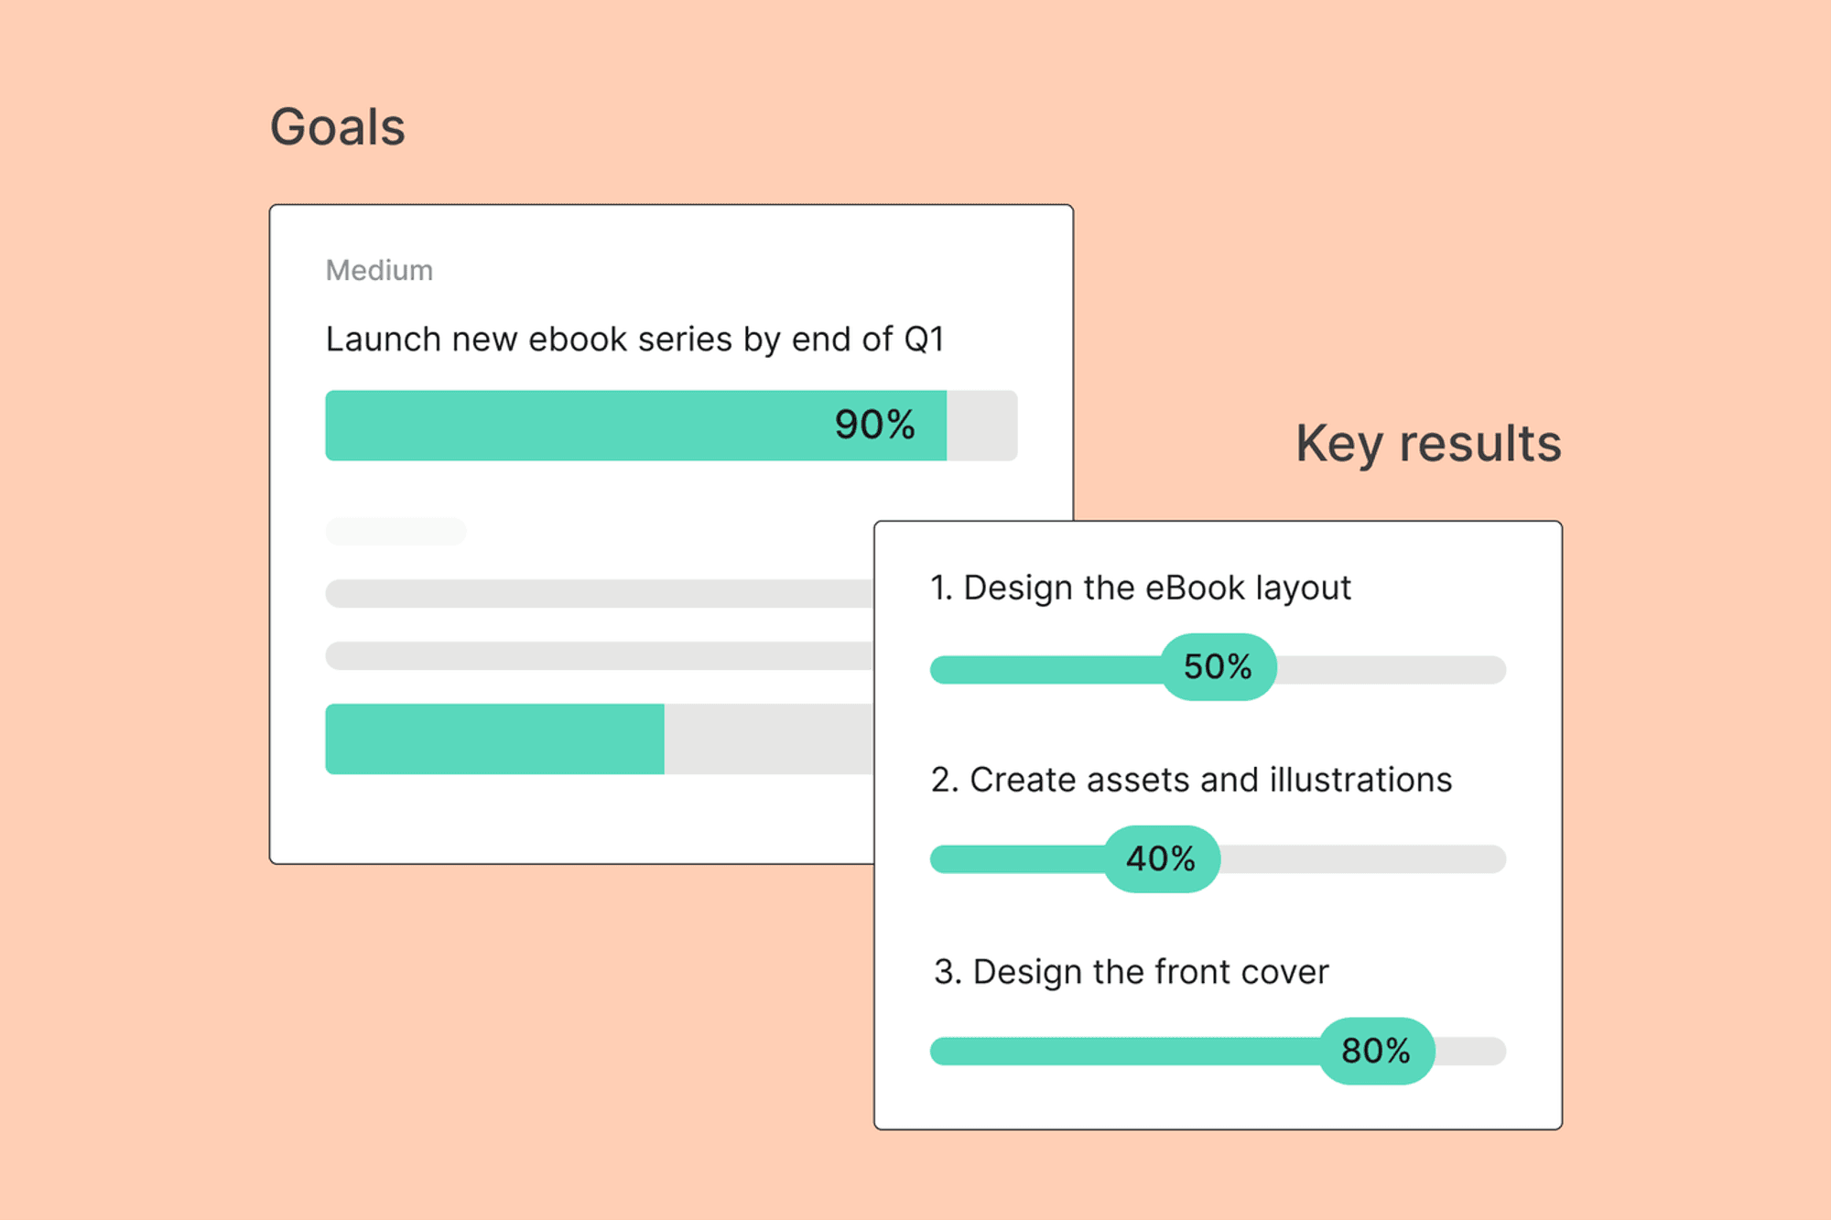1831x1220 pixels.
Task: Click the empty track right of 40% handle
Action: (1363, 859)
